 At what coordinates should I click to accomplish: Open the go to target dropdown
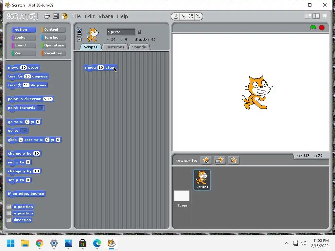[24, 131]
